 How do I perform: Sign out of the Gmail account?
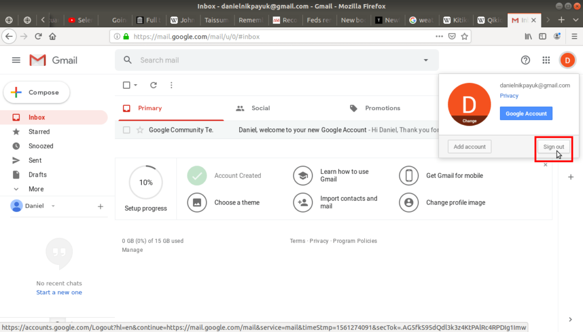[x=553, y=147]
